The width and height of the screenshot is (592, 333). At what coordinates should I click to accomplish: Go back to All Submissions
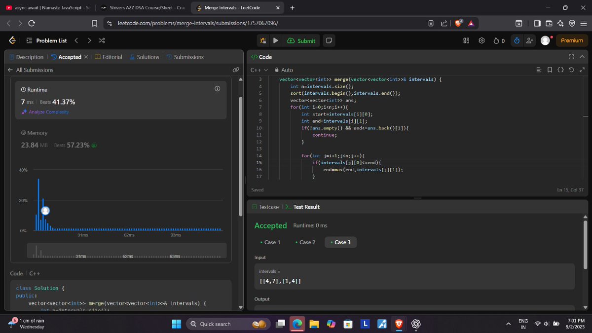pyautogui.click(x=31, y=70)
